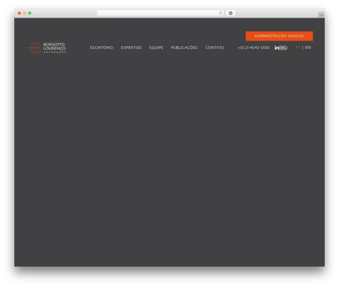This screenshot has height=287, width=339.
Task: Call the phone number +55 21 4042-0510
Action: click(254, 47)
